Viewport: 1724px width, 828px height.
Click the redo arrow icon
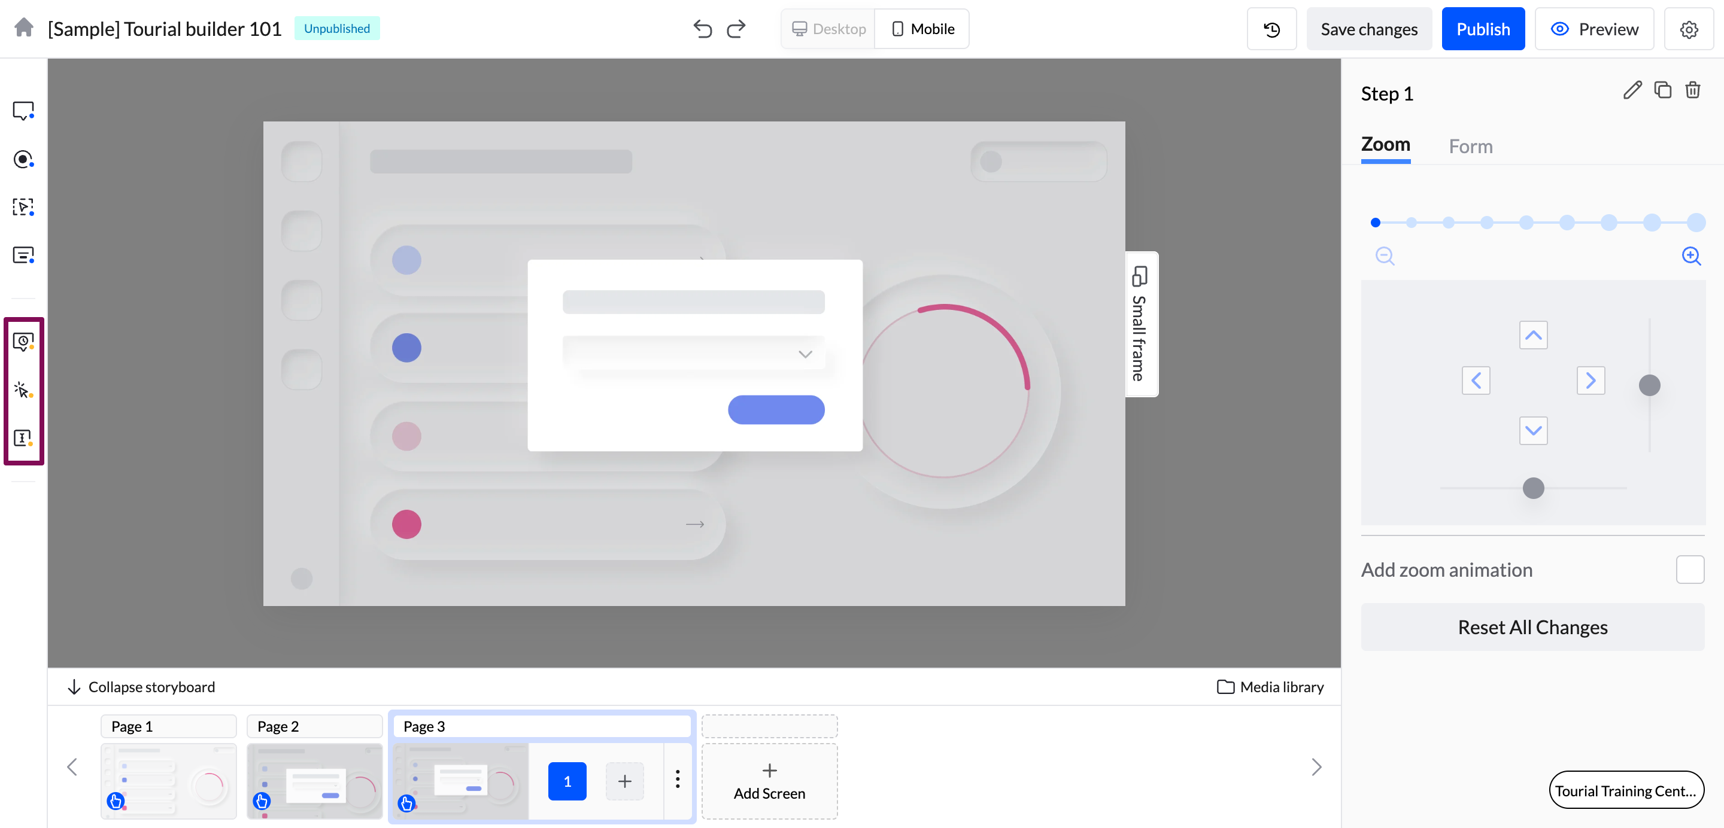coord(736,29)
